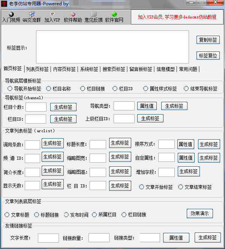Switch to the 常用问题 tab
The width and height of the screenshot is (225, 249).
tap(188, 69)
